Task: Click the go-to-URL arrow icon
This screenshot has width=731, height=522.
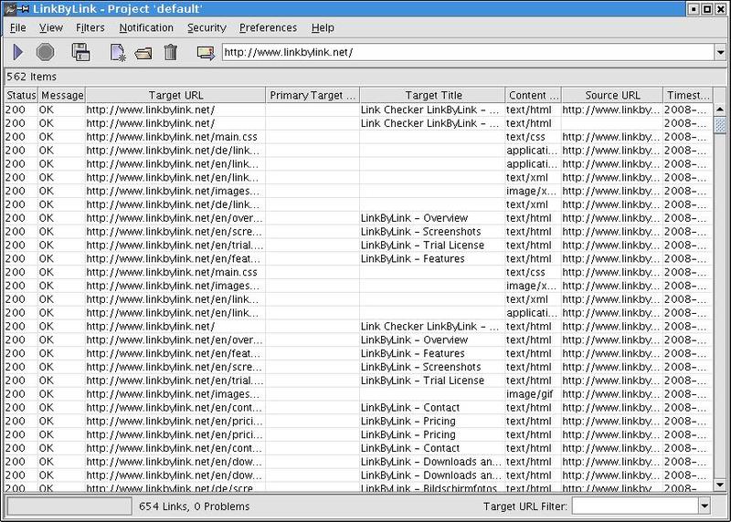Action: point(206,53)
